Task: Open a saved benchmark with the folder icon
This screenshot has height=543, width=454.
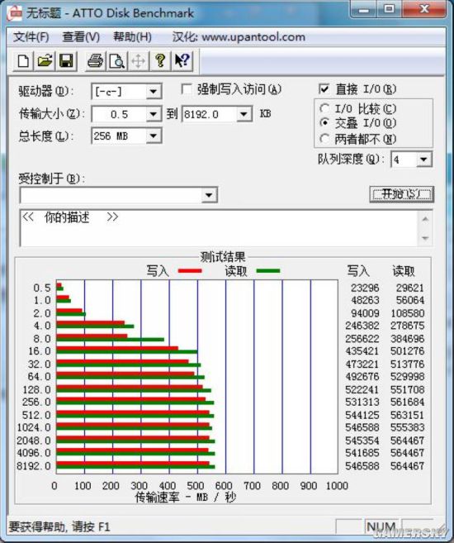Action: click(x=45, y=61)
